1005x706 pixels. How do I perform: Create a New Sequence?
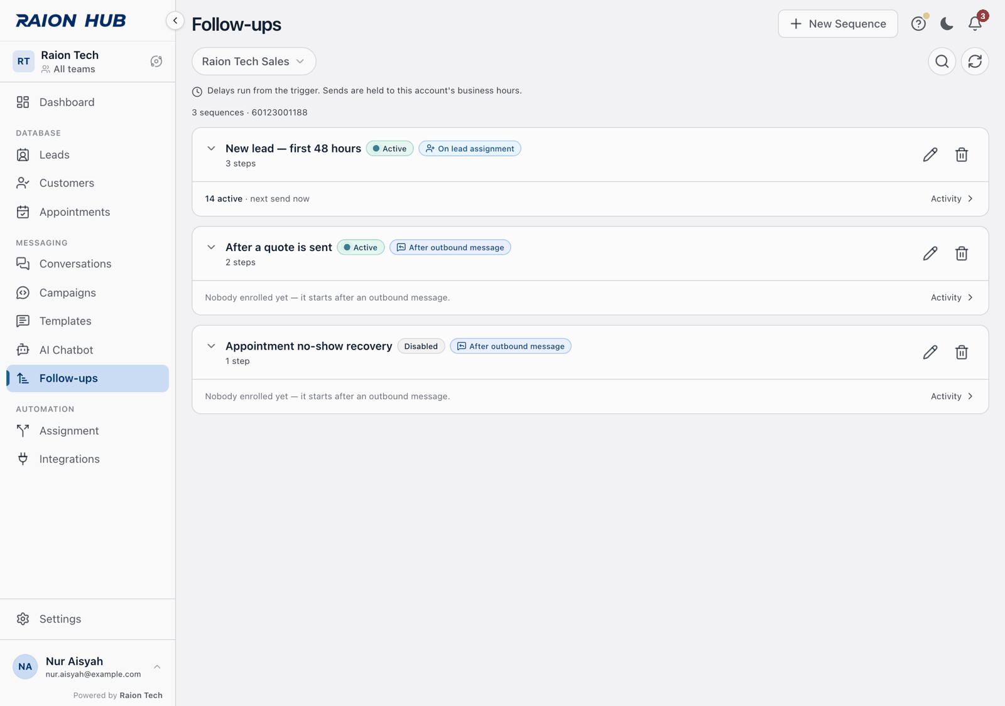click(838, 24)
